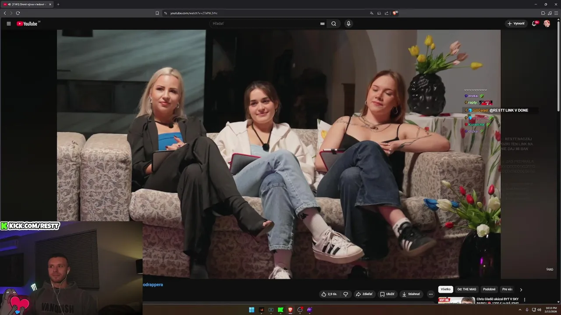The width and height of the screenshot is (561, 315).
Task: Go to the YouTube home logo
Action: (27, 24)
